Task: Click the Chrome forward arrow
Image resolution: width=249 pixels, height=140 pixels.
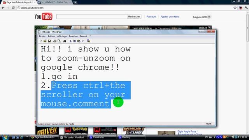Action: coord(8,8)
